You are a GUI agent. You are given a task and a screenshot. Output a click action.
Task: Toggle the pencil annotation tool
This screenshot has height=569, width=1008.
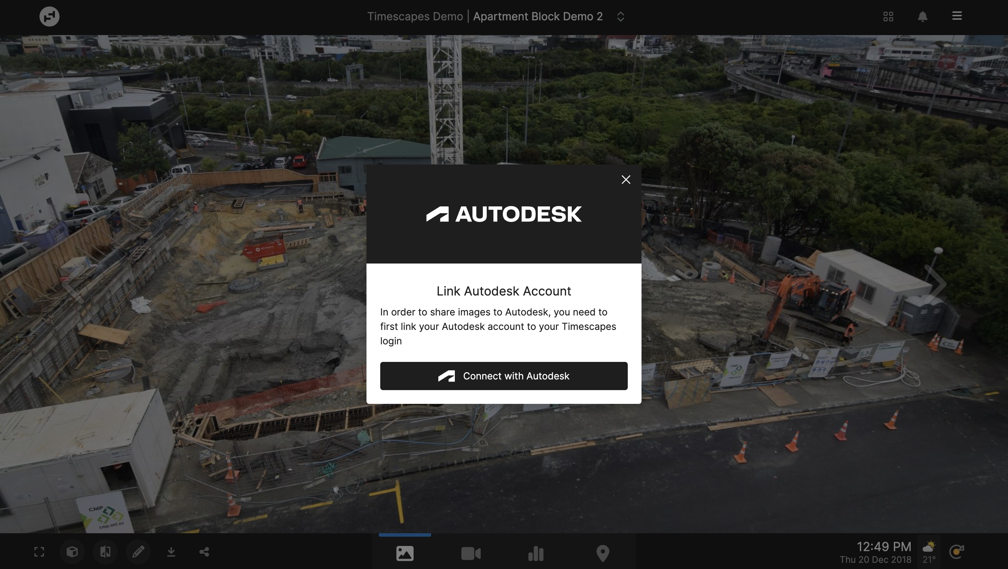[x=138, y=552]
